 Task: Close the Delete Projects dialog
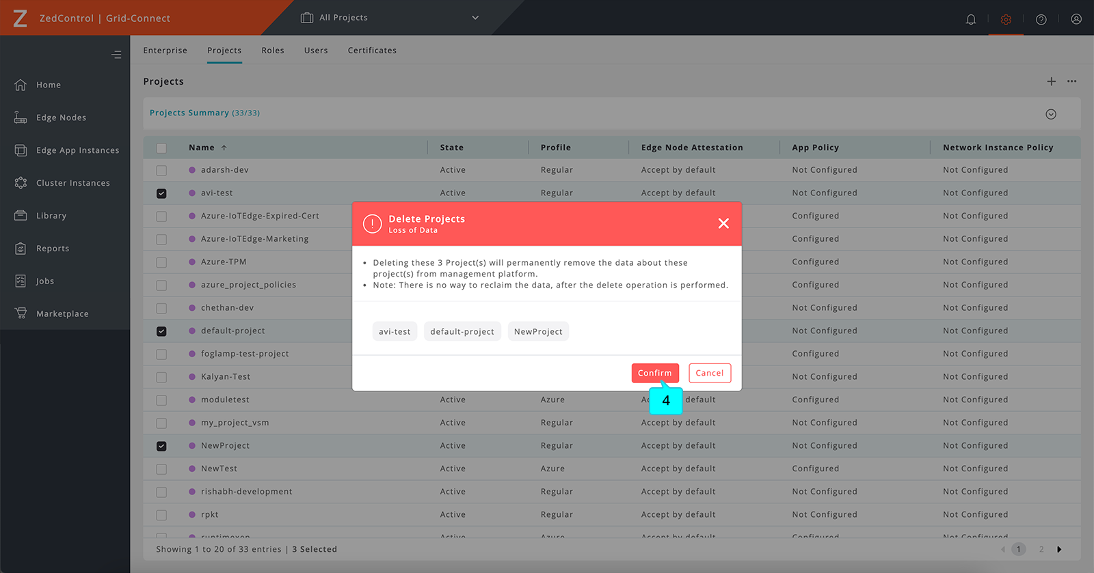(723, 223)
